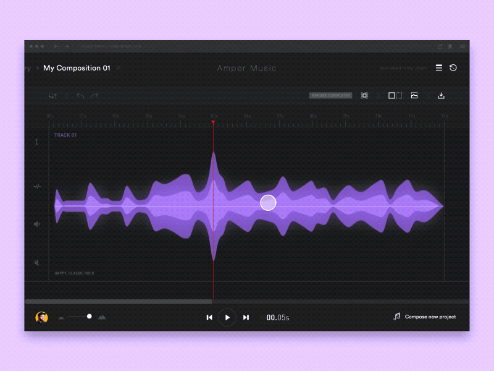494x371 pixels.
Task: Adjust the volume slider at bottom left
Action: (89, 316)
